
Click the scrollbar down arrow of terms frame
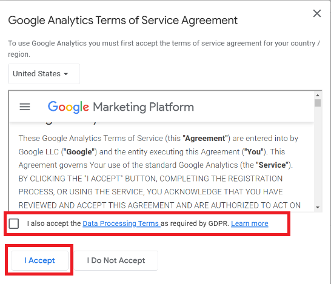pyautogui.click(x=318, y=207)
